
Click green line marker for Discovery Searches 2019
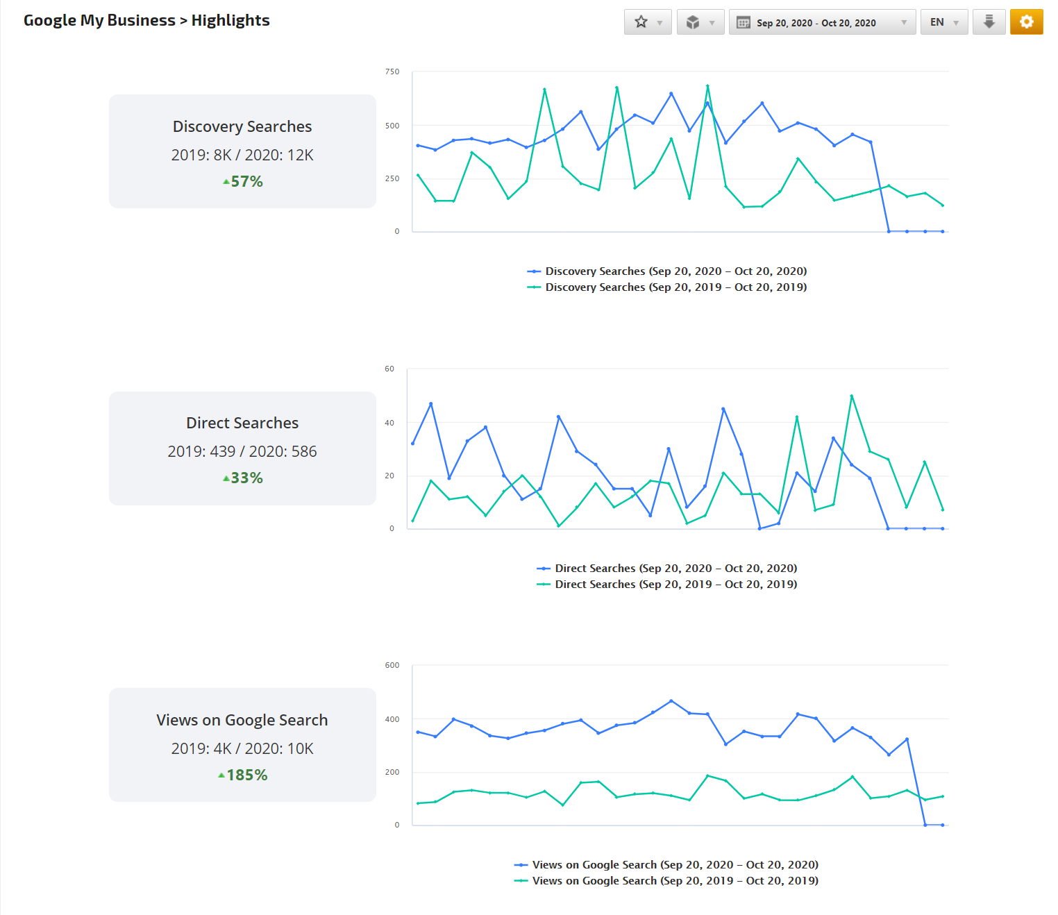point(534,287)
